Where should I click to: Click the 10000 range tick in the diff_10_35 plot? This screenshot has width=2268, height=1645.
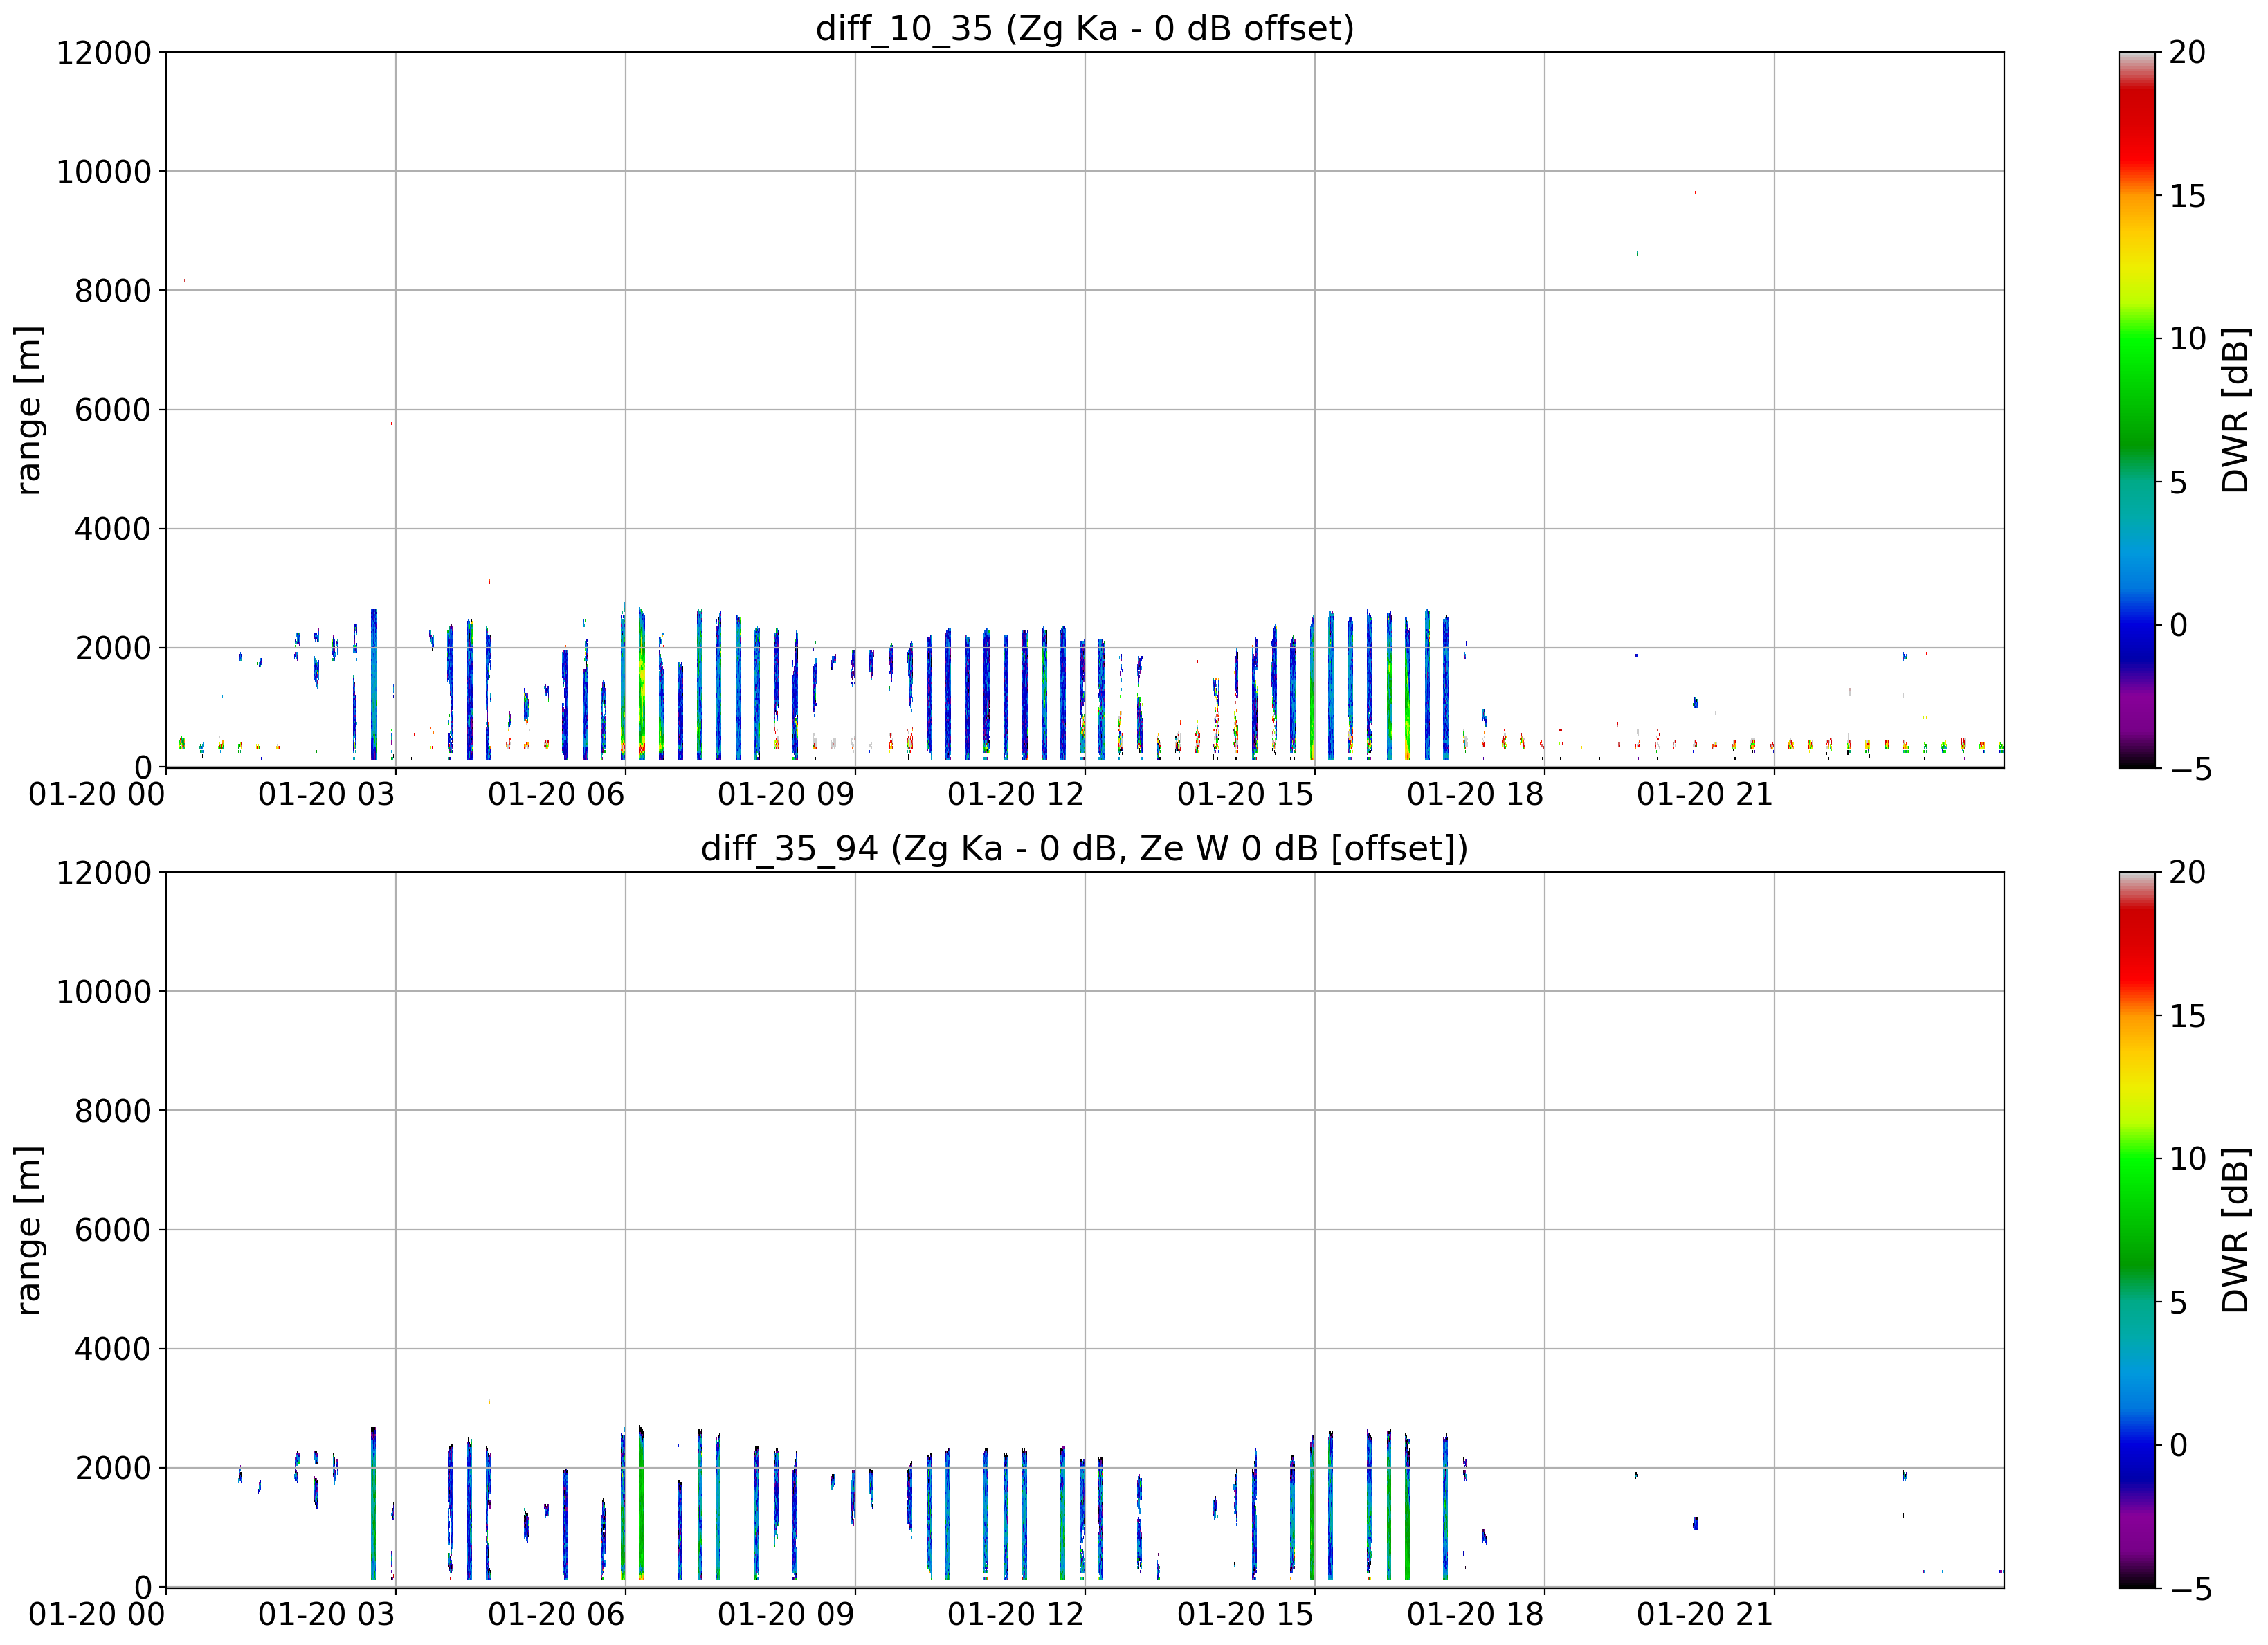point(104,171)
